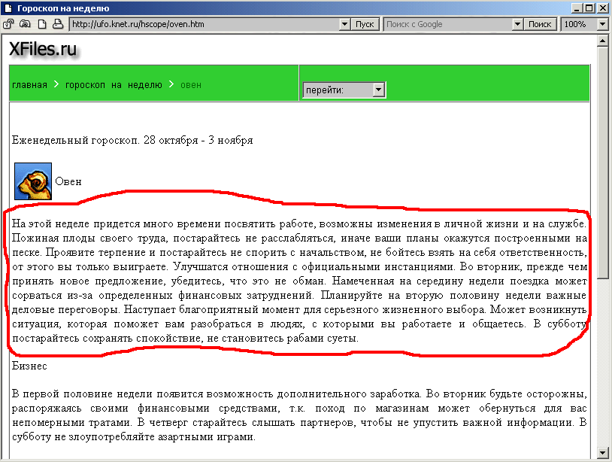612x462 pixels.
Task: Focus the Поиск с Google search field
Action: pyautogui.click(x=447, y=24)
